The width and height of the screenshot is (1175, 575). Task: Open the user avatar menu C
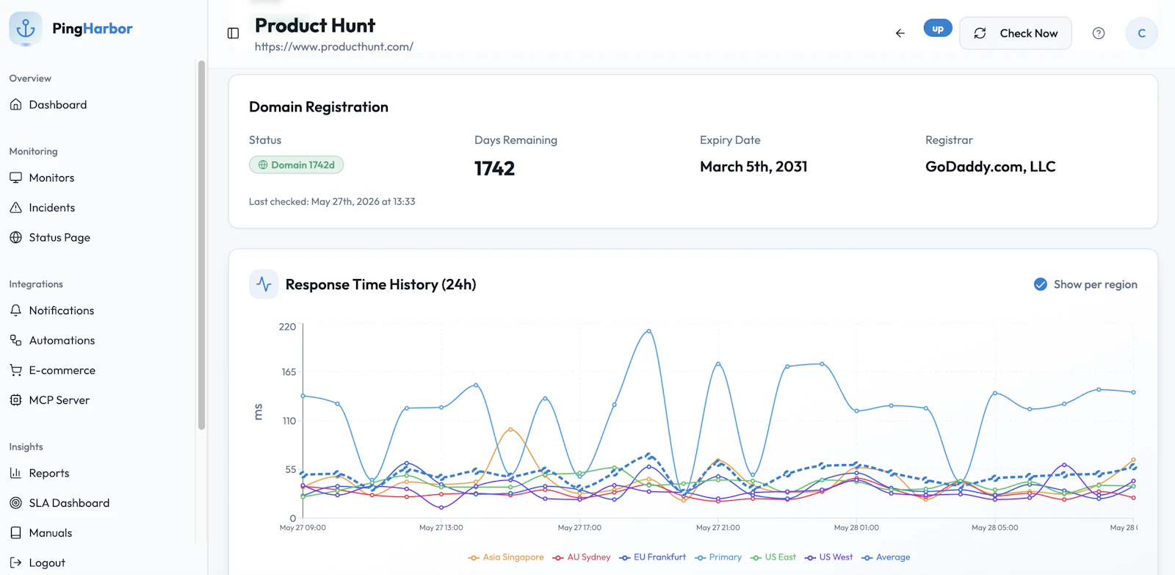point(1141,33)
